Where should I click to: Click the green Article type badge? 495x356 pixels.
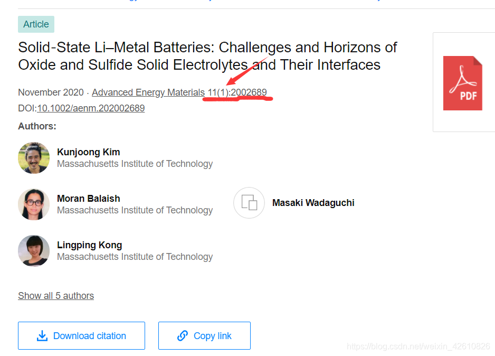(x=36, y=24)
